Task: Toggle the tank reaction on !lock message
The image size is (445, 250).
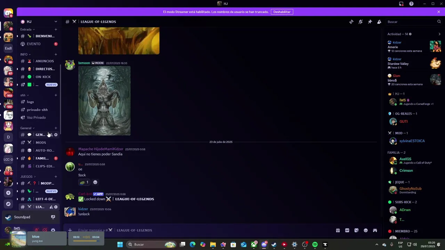Action: tap(84, 182)
